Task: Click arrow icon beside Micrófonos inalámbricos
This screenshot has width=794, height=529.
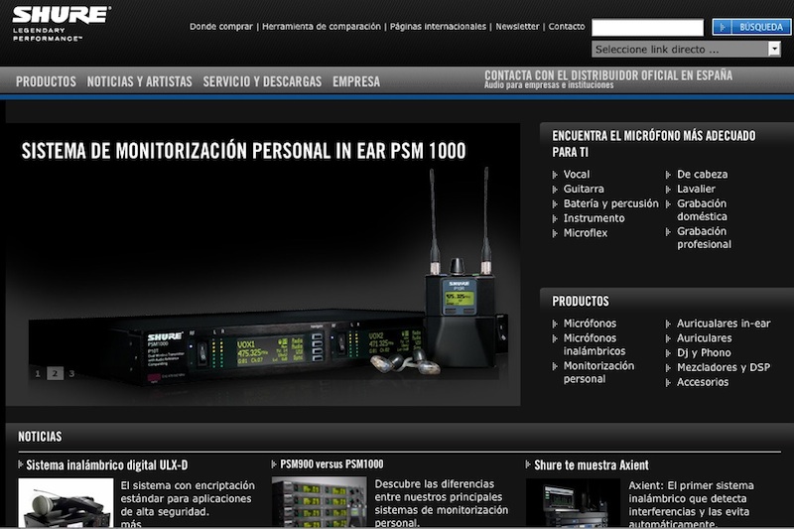Action: 555,338
